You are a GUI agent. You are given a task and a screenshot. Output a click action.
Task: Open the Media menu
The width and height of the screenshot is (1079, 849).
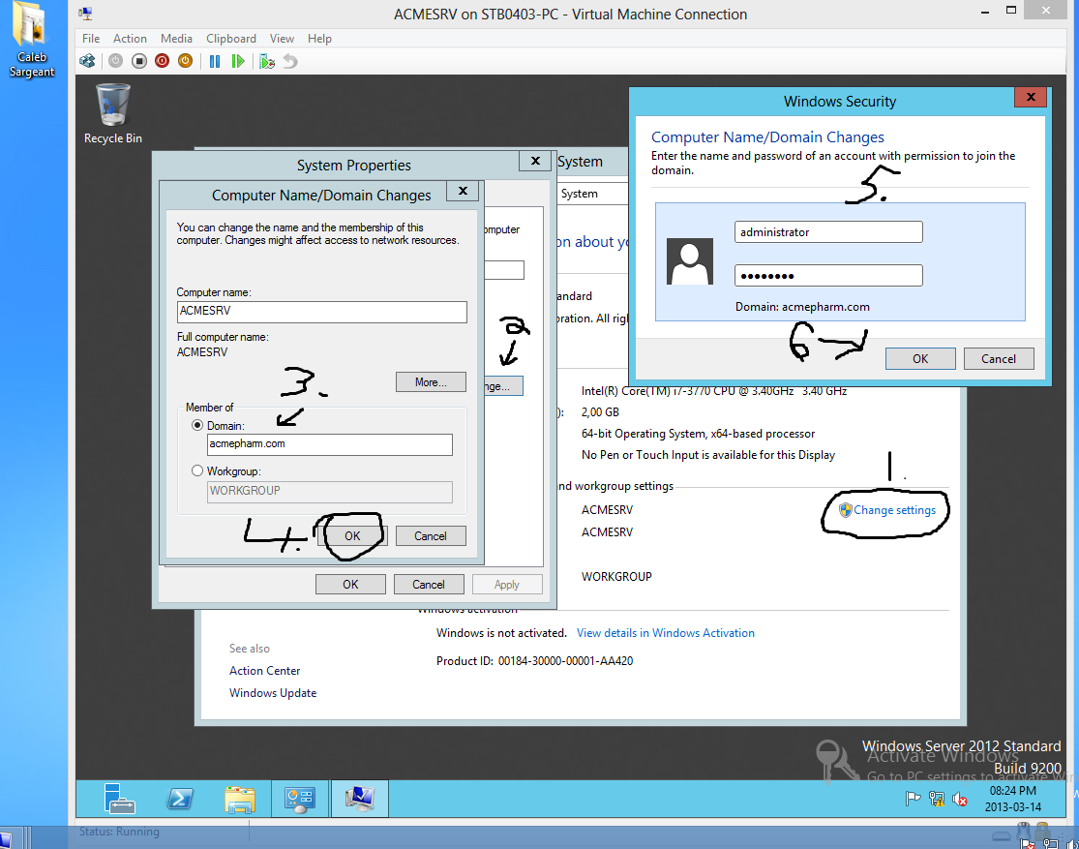coord(176,39)
